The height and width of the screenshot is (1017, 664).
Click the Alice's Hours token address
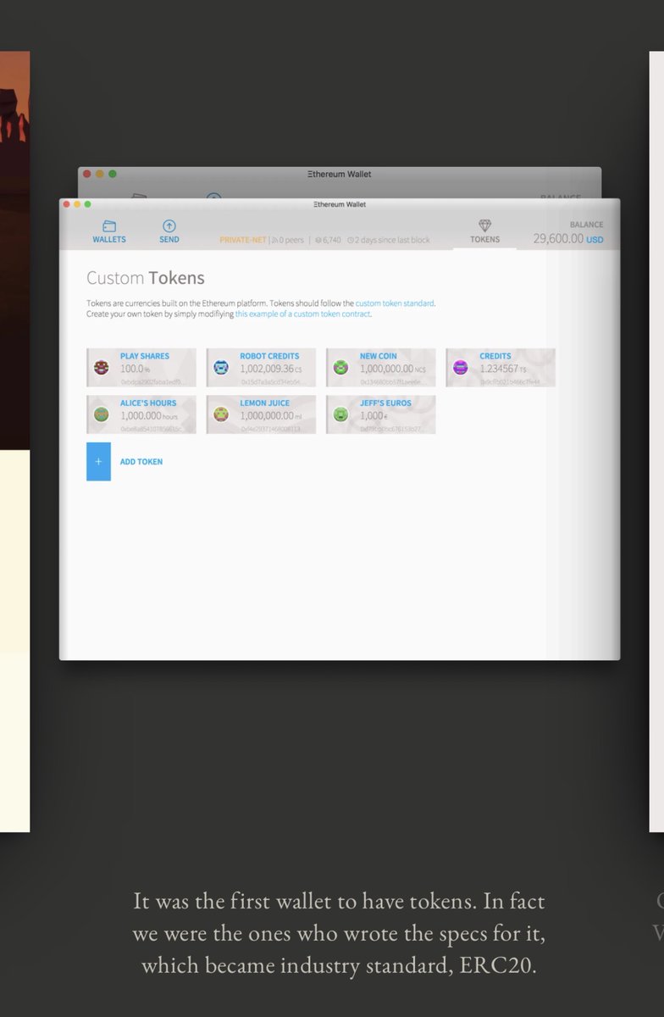pos(151,429)
